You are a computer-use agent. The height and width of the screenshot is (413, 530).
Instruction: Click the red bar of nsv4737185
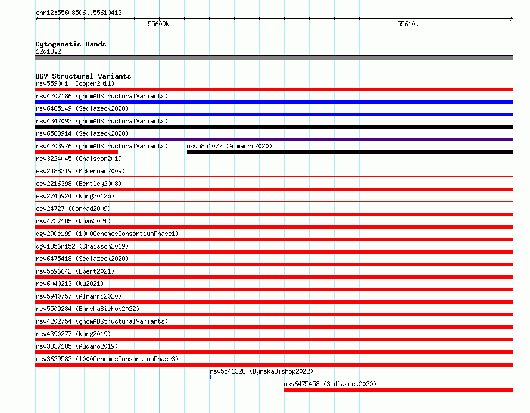pos(274,227)
